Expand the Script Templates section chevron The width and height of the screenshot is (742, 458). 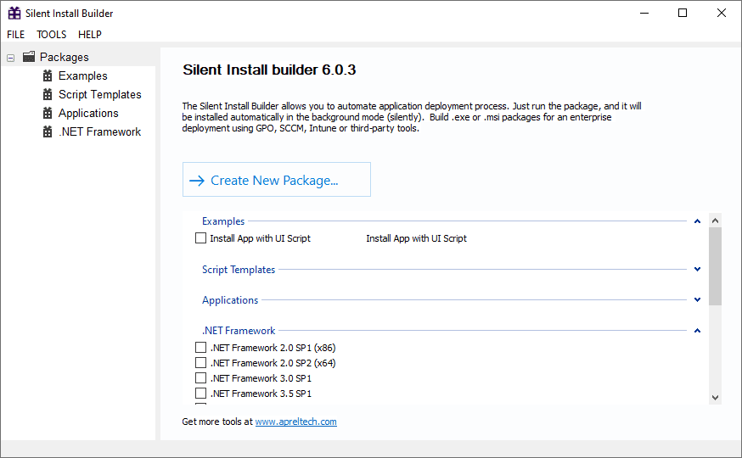point(697,270)
